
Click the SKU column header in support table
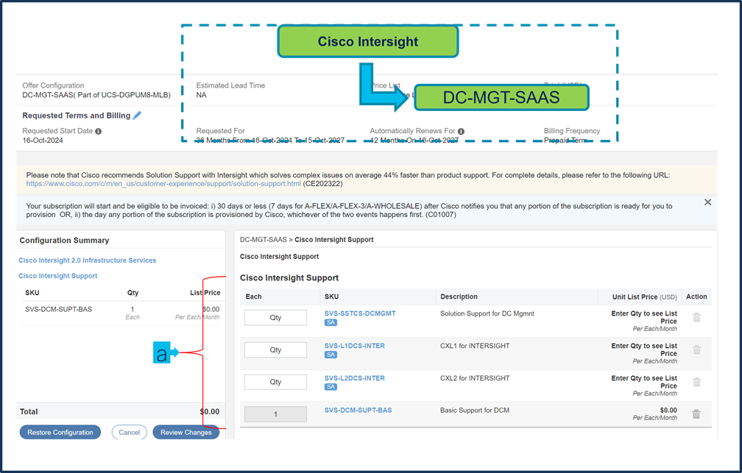click(x=331, y=296)
